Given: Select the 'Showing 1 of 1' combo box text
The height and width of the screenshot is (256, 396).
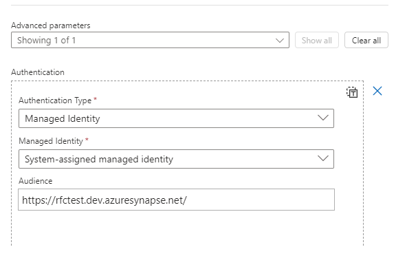Looking at the screenshot, I should [x=47, y=40].
